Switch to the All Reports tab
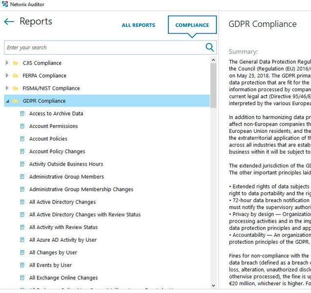Screen dimensions: 311x293 (139, 25)
